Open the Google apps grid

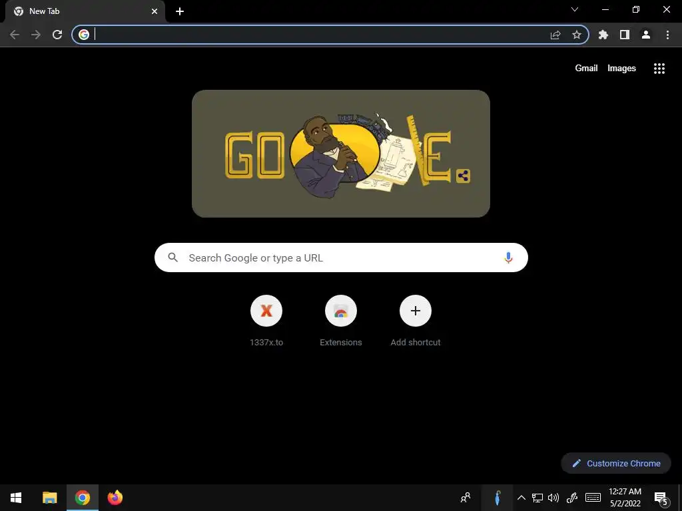pos(659,69)
